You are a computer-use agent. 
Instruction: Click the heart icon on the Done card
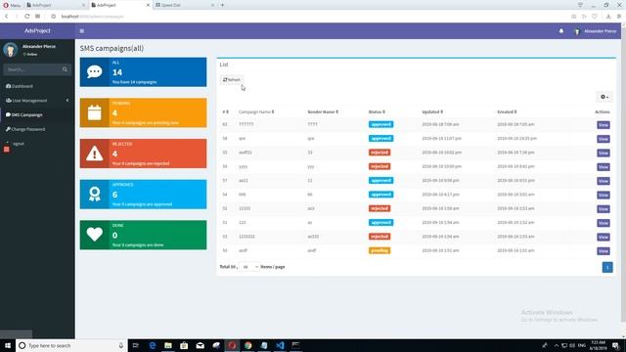(95, 235)
